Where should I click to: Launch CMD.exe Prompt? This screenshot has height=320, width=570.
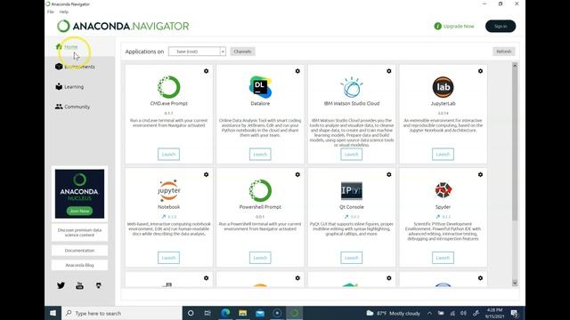pos(168,154)
